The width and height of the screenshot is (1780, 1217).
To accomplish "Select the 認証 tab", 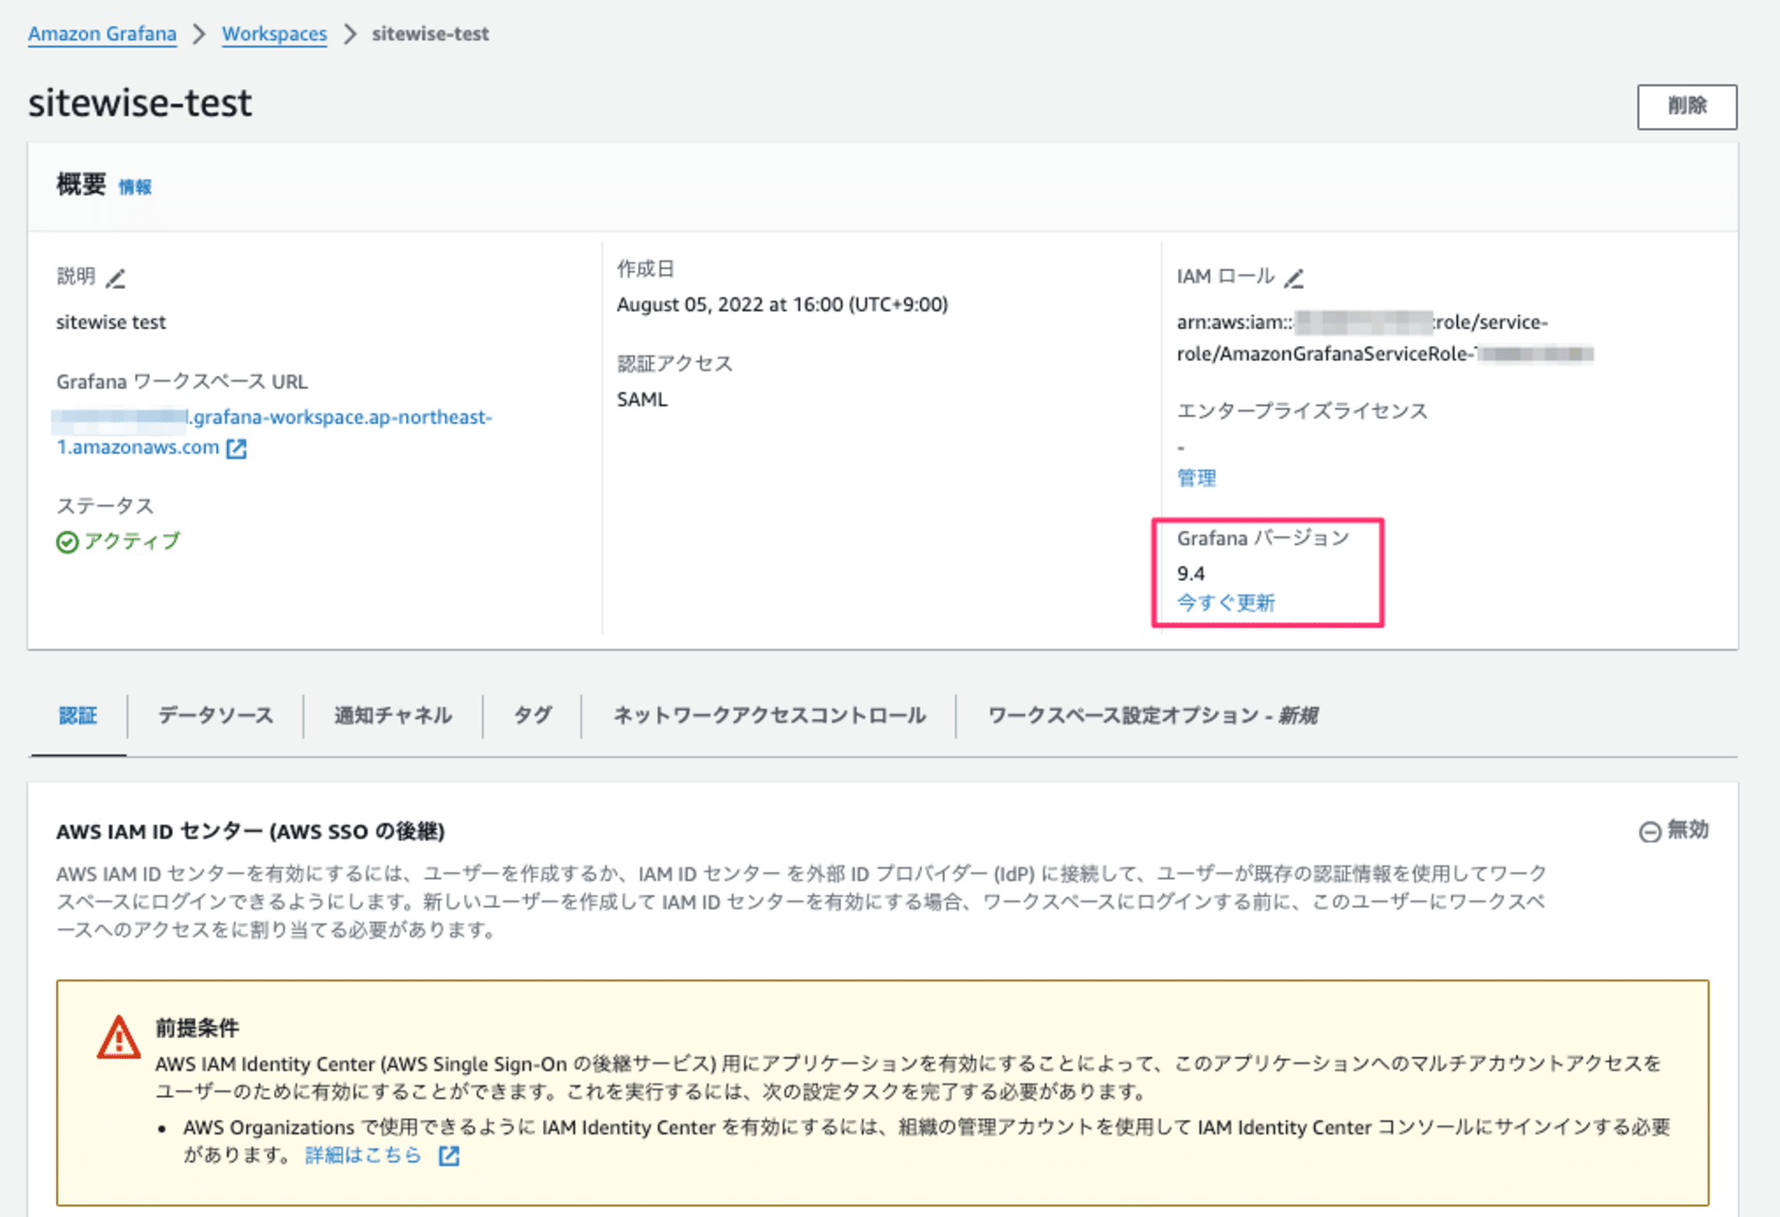I will 78,715.
